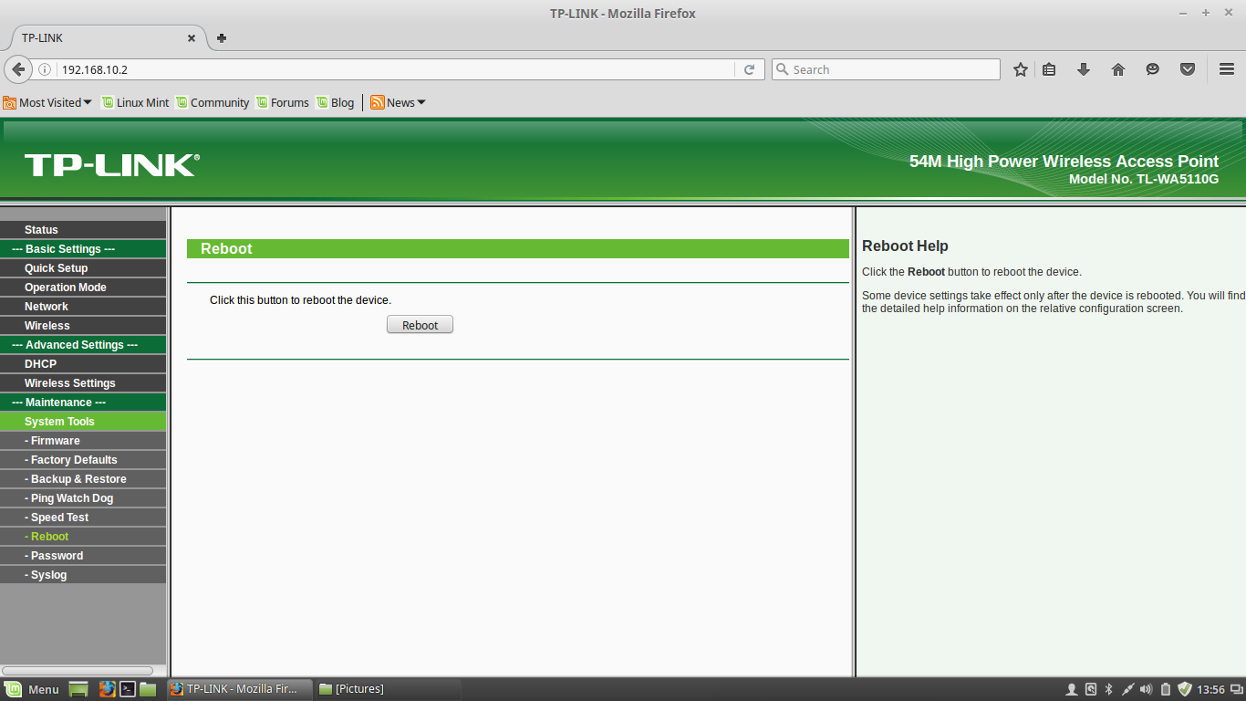Show site information icon in address bar
This screenshot has height=701, width=1246.
[45, 69]
